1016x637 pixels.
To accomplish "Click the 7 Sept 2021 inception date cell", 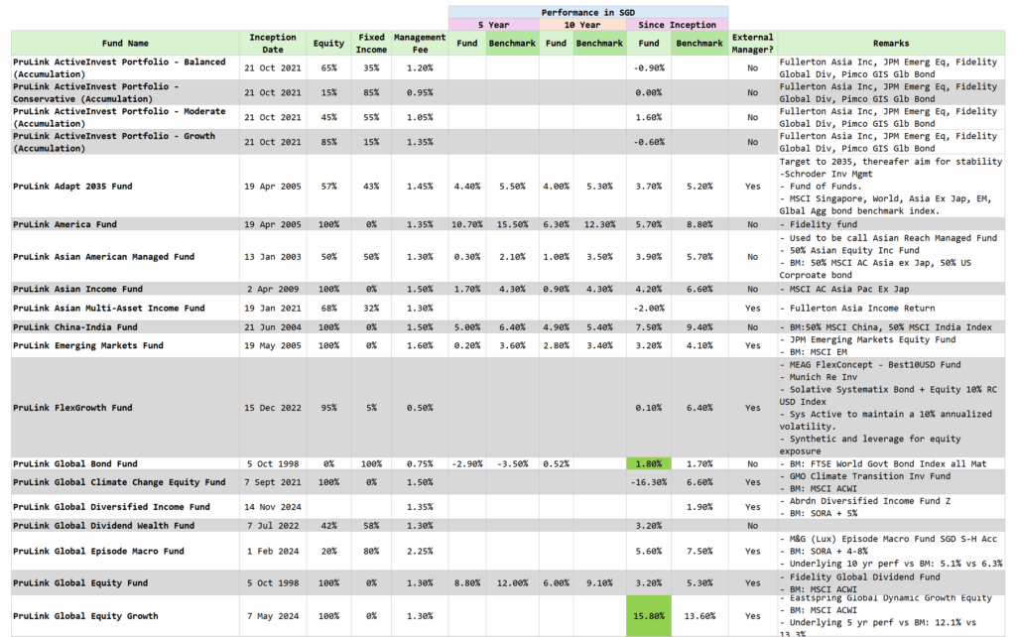I will point(273,482).
